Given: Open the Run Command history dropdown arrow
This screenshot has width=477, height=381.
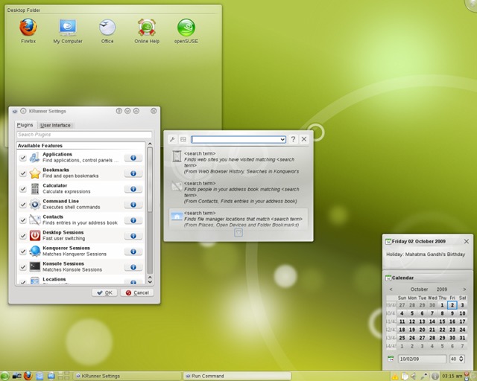Looking at the screenshot, I should point(282,139).
